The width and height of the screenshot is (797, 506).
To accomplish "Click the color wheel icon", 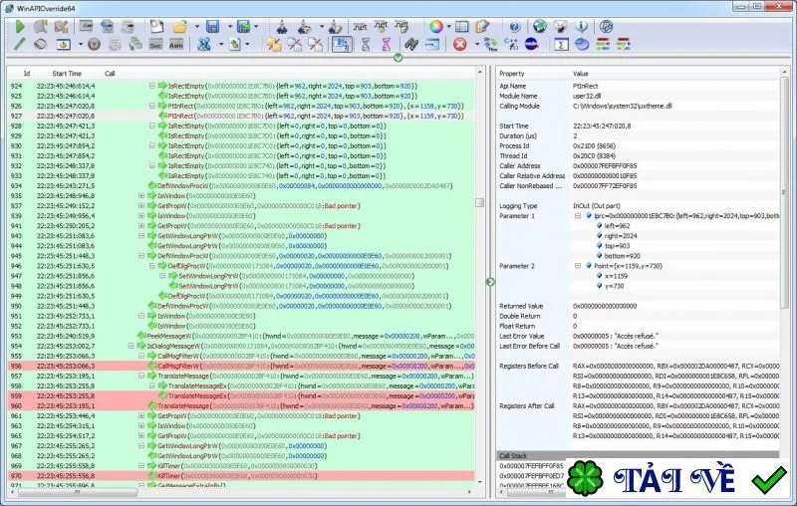I will (x=436, y=27).
